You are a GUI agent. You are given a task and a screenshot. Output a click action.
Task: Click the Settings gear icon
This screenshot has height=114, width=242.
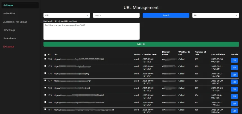5,30
